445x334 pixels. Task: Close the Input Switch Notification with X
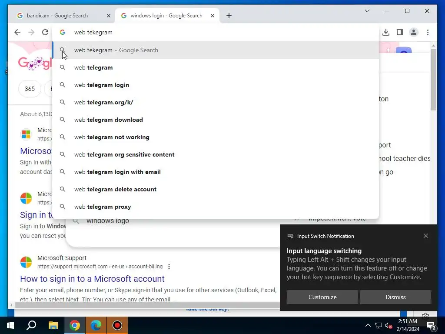pyautogui.click(x=426, y=236)
